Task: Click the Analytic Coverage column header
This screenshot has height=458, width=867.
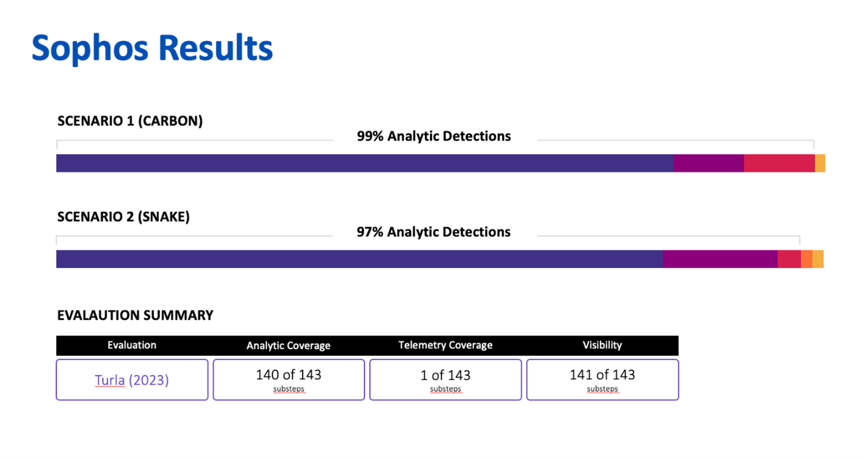Action: pyautogui.click(x=288, y=345)
